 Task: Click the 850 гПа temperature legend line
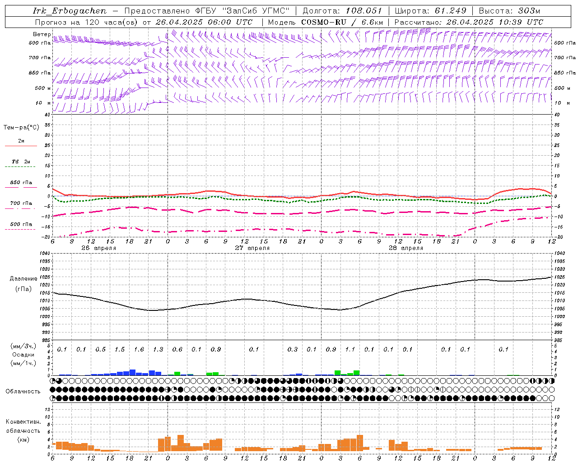click(x=21, y=187)
